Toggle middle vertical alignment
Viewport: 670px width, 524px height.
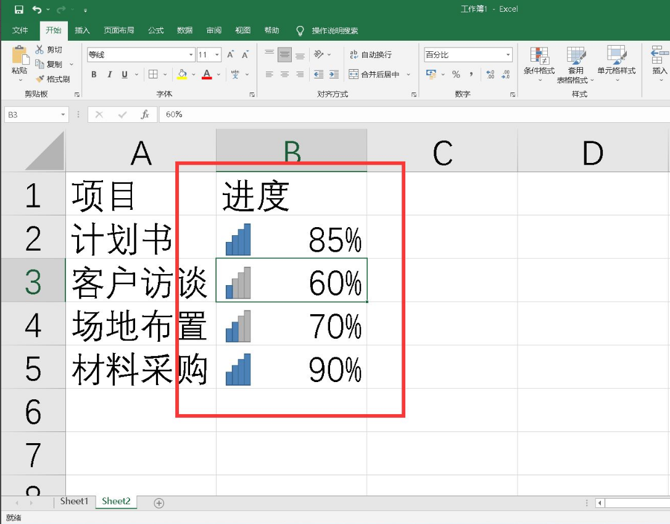coord(284,54)
